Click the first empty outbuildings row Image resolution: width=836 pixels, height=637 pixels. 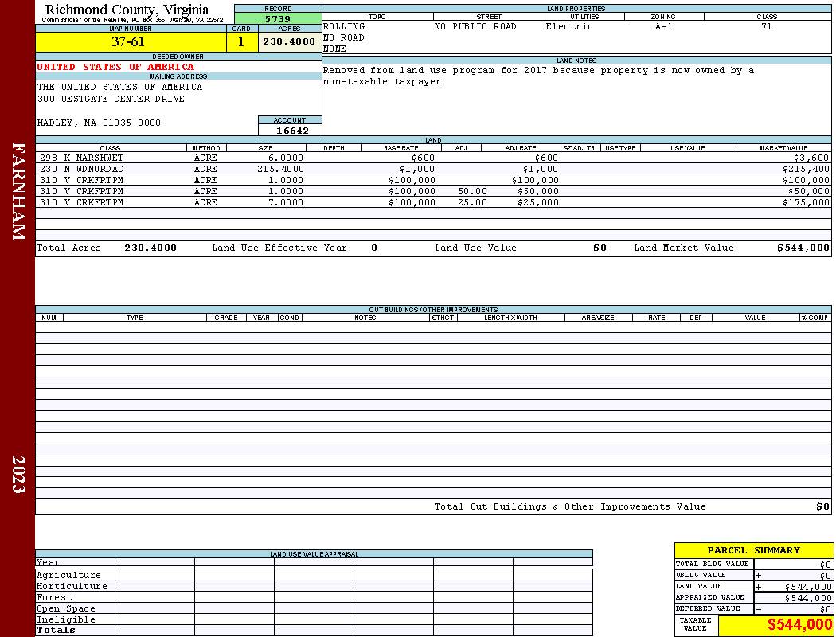click(433, 326)
